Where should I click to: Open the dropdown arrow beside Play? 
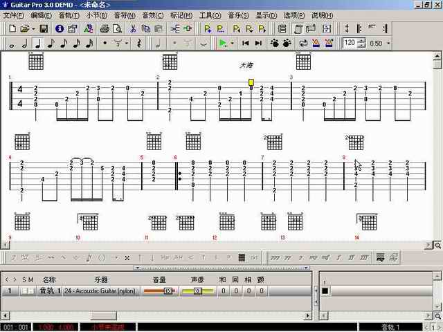click(232, 43)
